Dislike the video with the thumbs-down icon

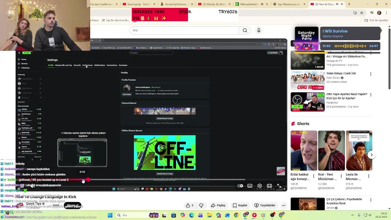201,205
